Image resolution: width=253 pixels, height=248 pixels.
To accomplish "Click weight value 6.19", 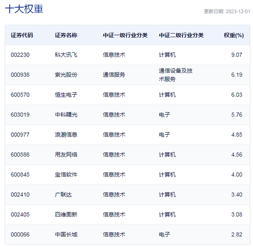I will [x=237, y=75].
